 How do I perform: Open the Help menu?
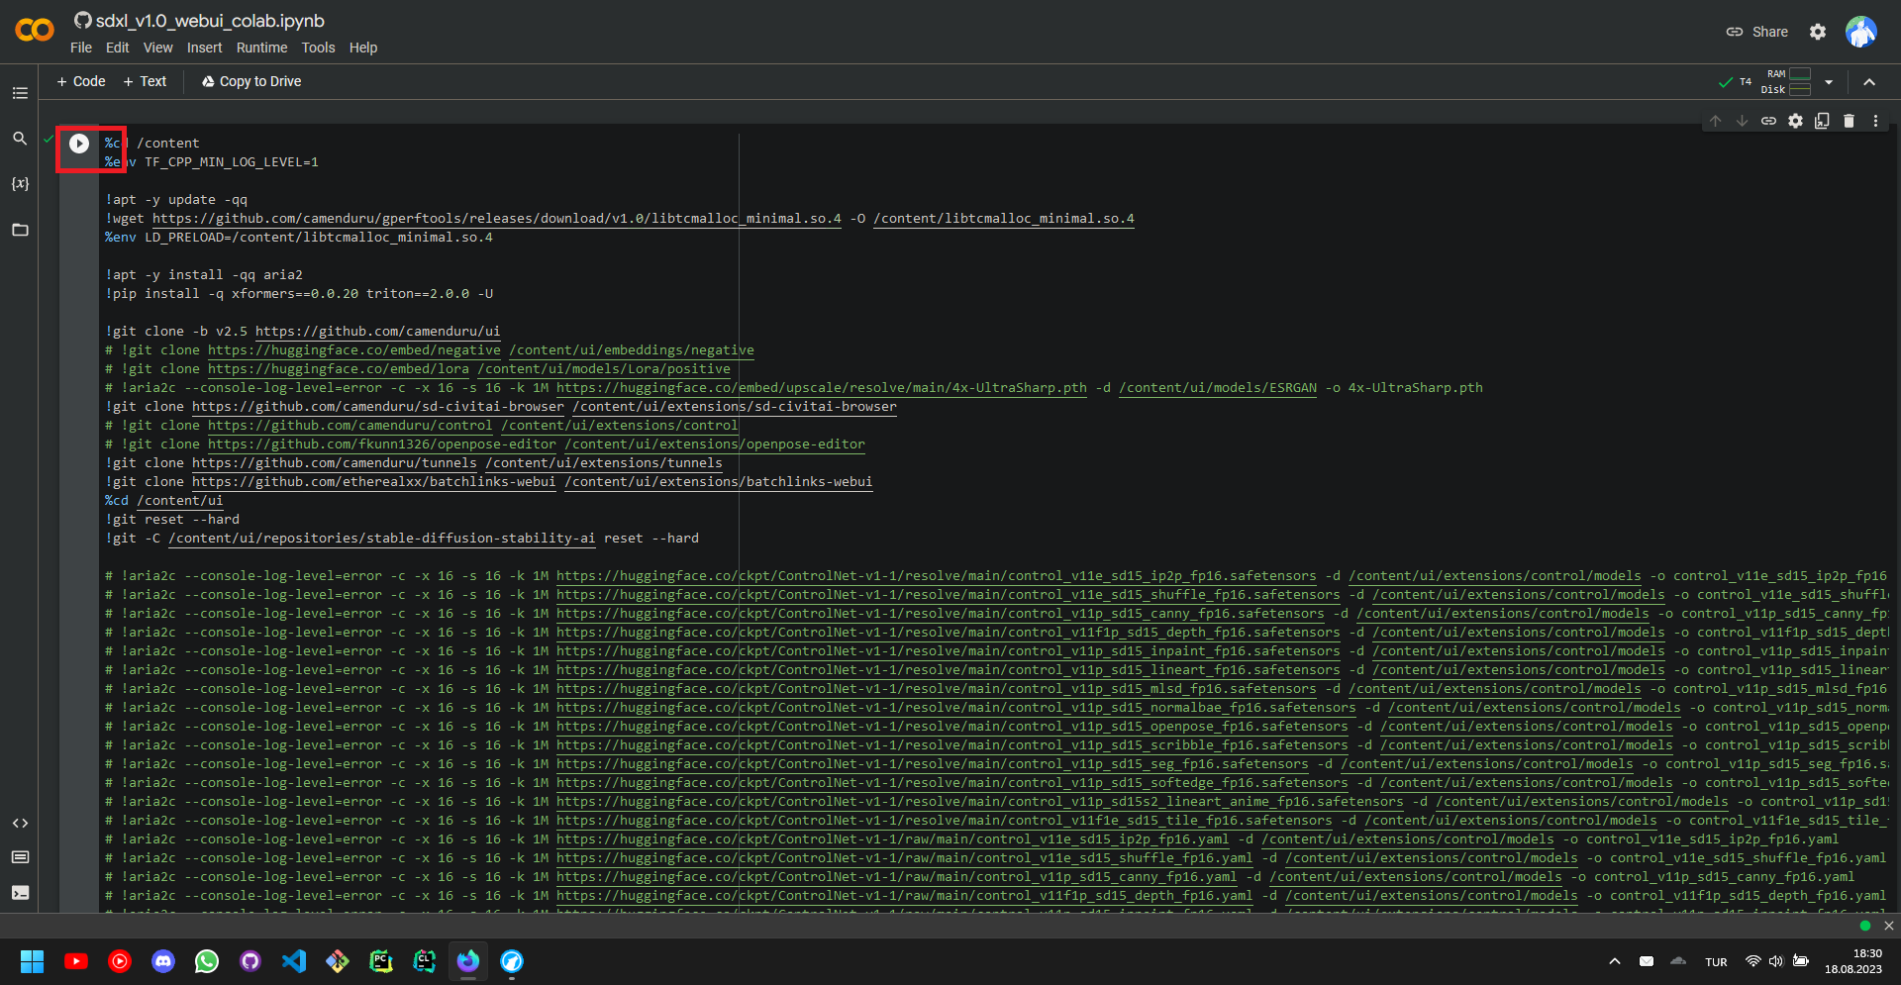point(363,48)
